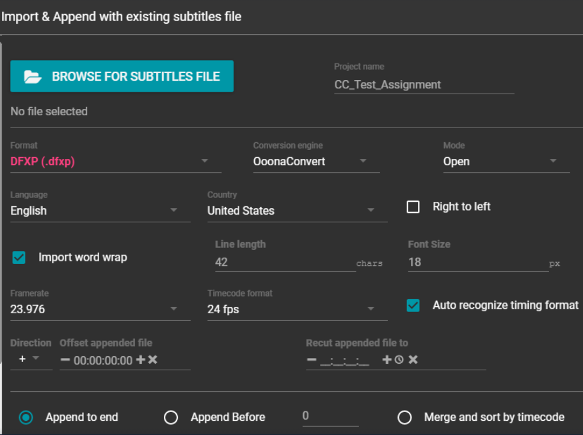Image resolution: width=583 pixels, height=435 pixels.
Task: Disable Auto recognize timing format
Action: 413,306
